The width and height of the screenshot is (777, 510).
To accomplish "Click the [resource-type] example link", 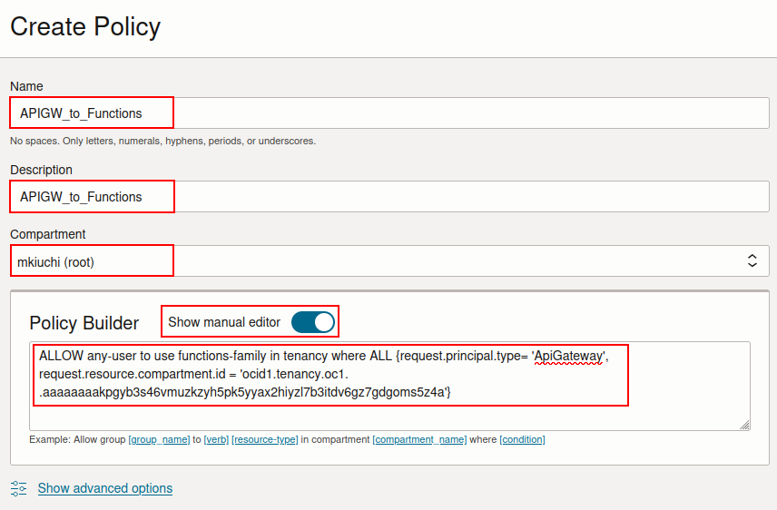I will (x=265, y=439).
